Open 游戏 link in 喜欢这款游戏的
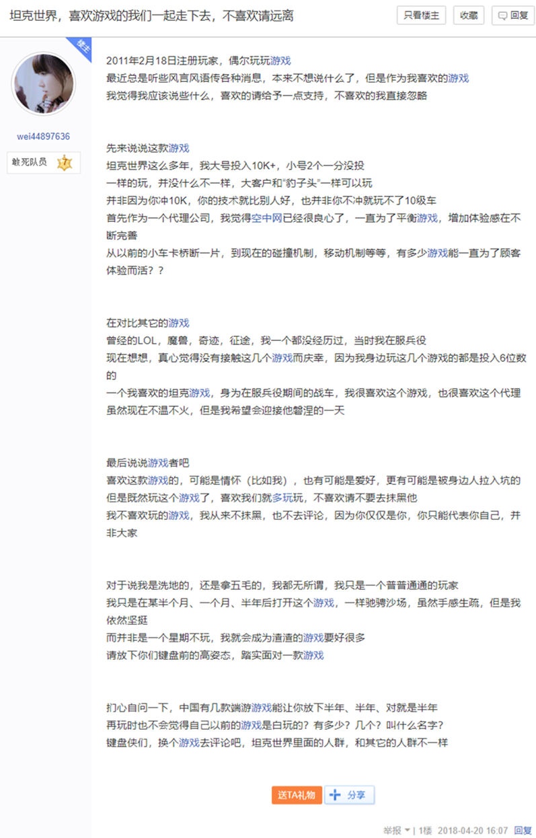 [x=158, y=480]
